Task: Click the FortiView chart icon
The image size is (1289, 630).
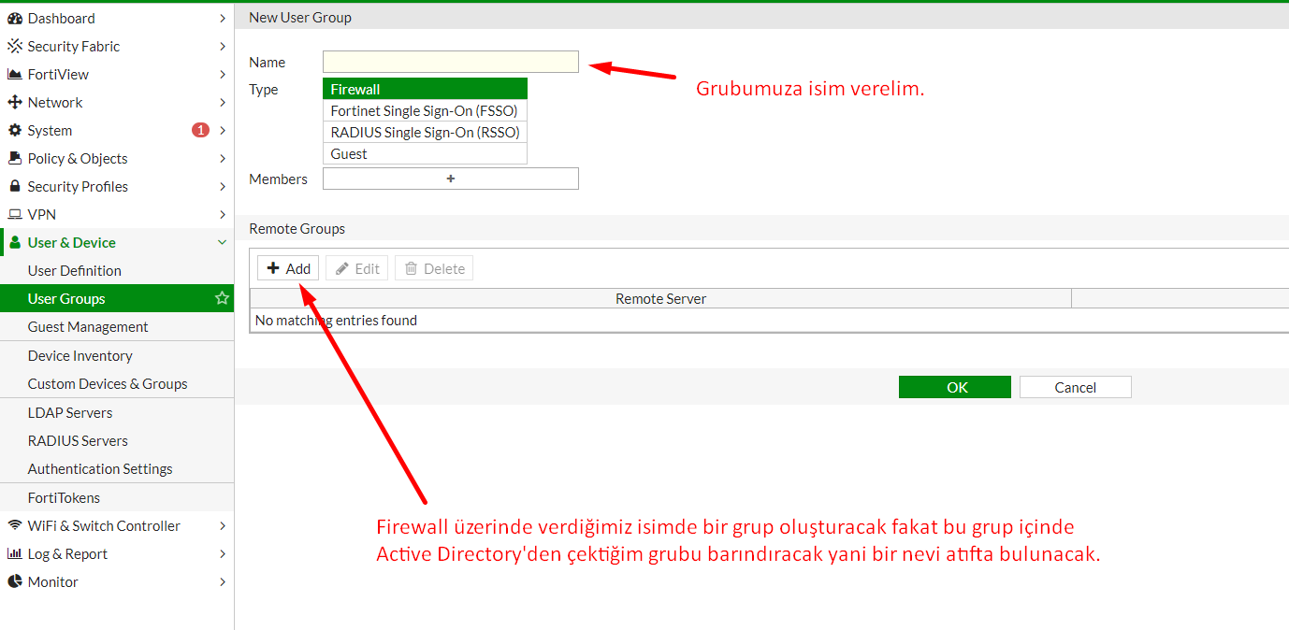Action: [15, 75]
